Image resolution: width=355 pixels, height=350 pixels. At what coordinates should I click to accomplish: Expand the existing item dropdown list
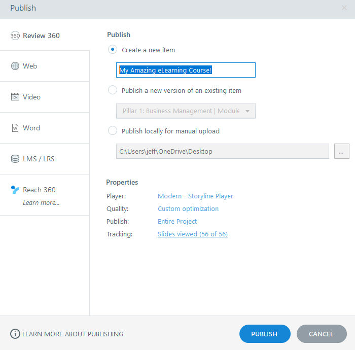click(x=247, y=111)
